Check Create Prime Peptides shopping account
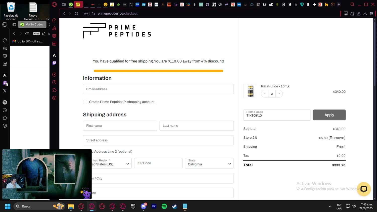This screenshot has width=377, height=212. pos(85,102)
